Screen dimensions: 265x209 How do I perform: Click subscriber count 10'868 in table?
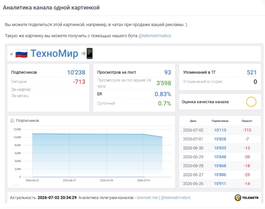(x=220, y=166)
